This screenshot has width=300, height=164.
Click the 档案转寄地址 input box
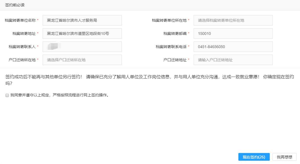point(82,34)
